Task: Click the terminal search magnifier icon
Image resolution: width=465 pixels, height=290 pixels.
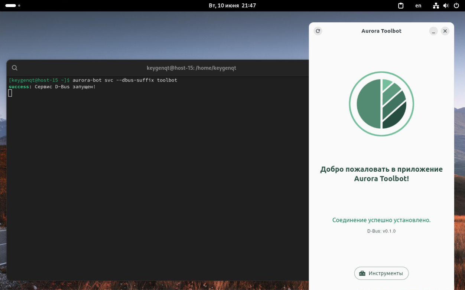Action: pos(14,68)
